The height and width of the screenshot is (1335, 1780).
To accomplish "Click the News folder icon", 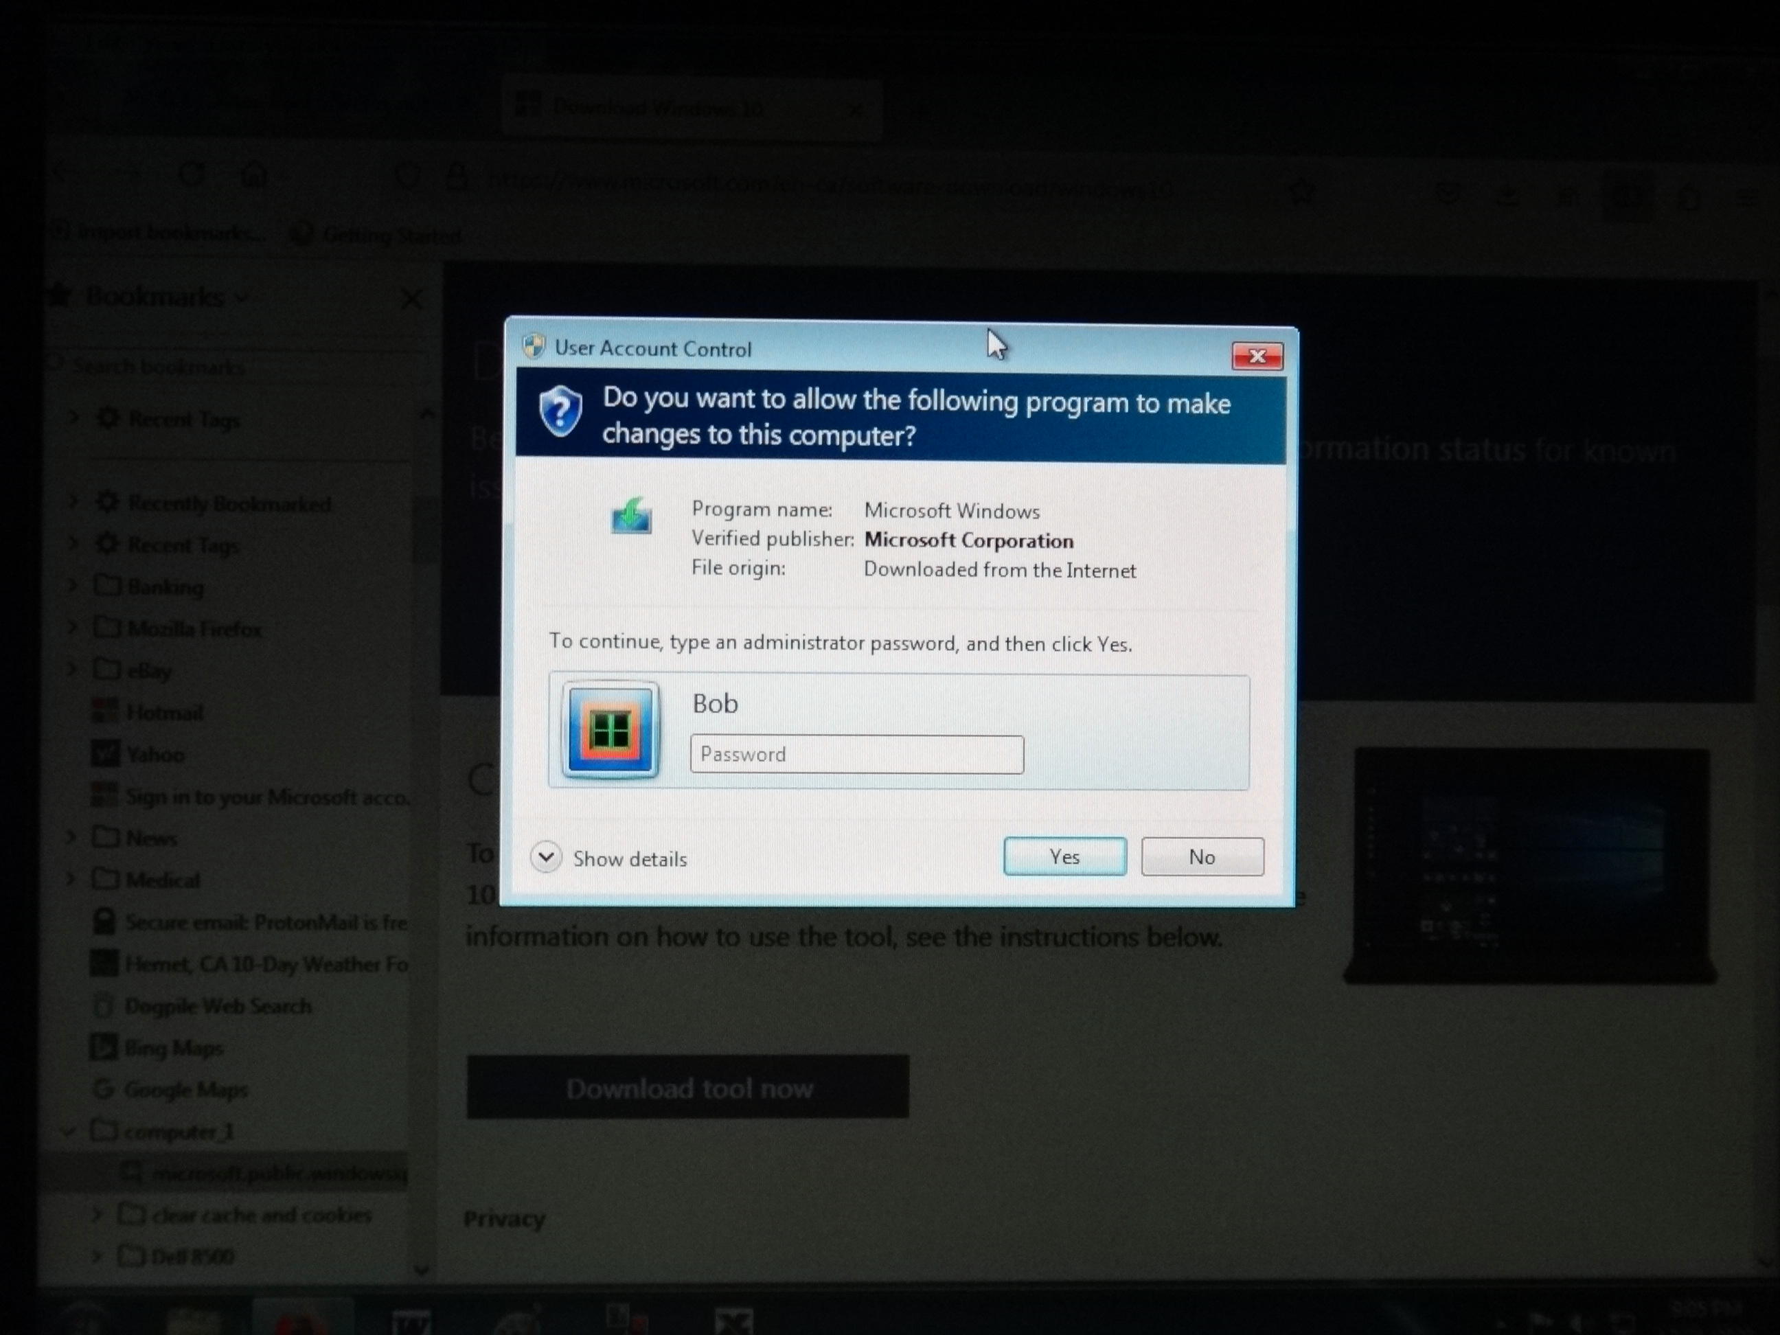I will click(106, 837).
